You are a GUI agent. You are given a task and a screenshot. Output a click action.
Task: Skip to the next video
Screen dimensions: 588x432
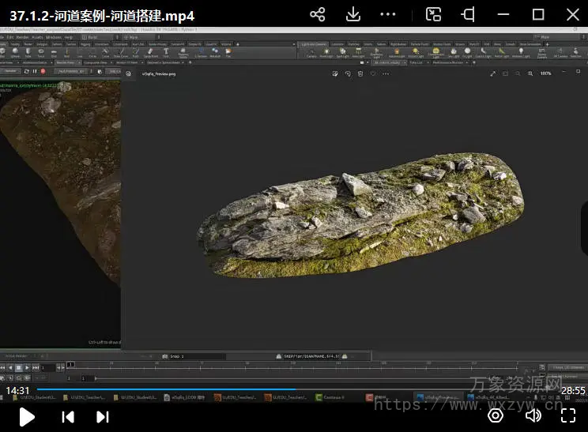point(103,416)
